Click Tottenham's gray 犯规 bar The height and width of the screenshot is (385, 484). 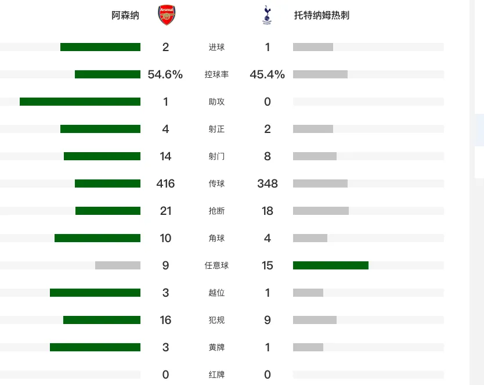pos(315,320)
